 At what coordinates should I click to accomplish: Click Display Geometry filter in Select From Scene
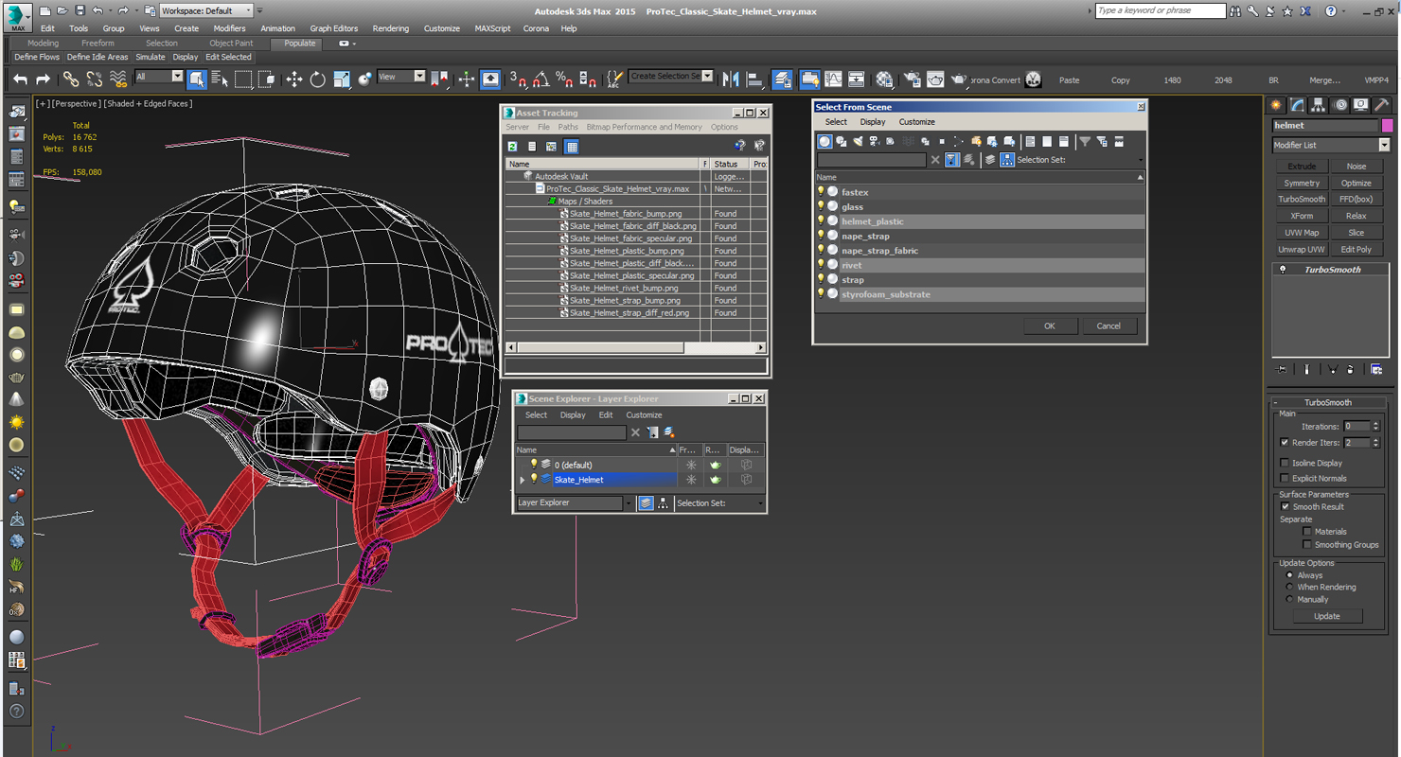tap(825, 141)
